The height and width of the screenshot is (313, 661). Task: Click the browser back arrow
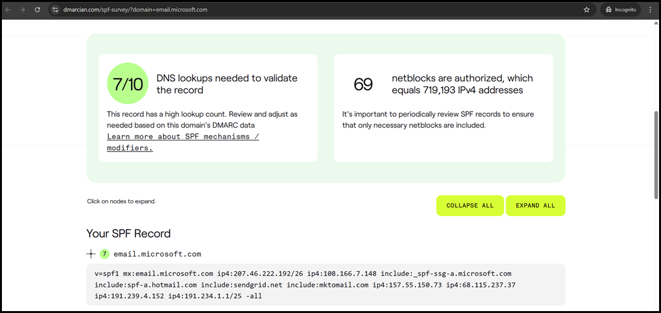(8, 10)
